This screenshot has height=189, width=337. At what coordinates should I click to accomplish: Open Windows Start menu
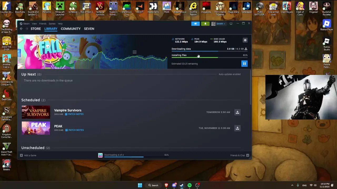140,185
